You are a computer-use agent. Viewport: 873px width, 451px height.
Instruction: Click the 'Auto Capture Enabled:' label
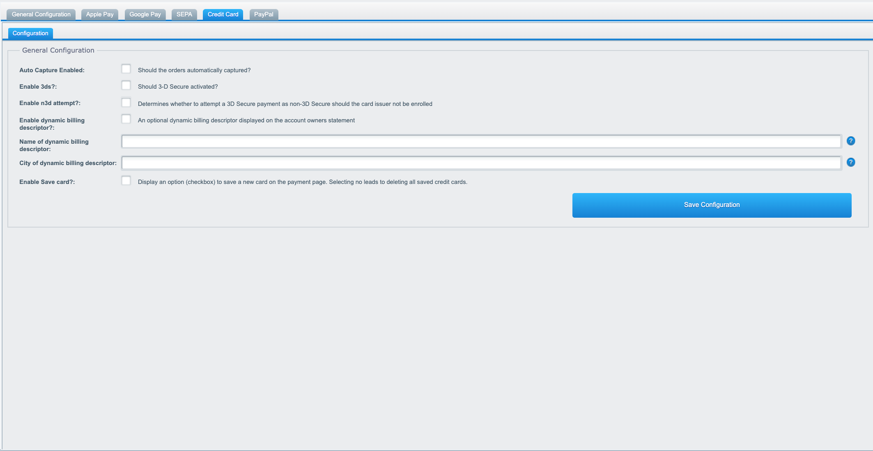pyautogui.click(x=52, y=70)
